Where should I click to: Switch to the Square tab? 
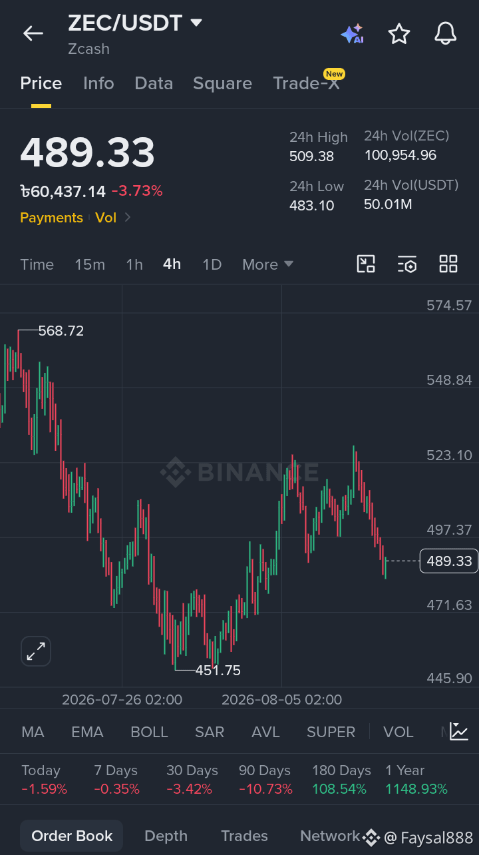222,83
